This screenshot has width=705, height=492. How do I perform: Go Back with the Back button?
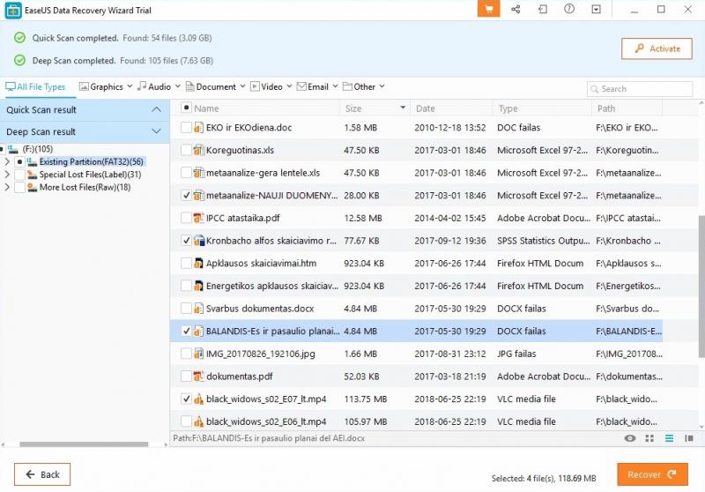pos(42,474)
